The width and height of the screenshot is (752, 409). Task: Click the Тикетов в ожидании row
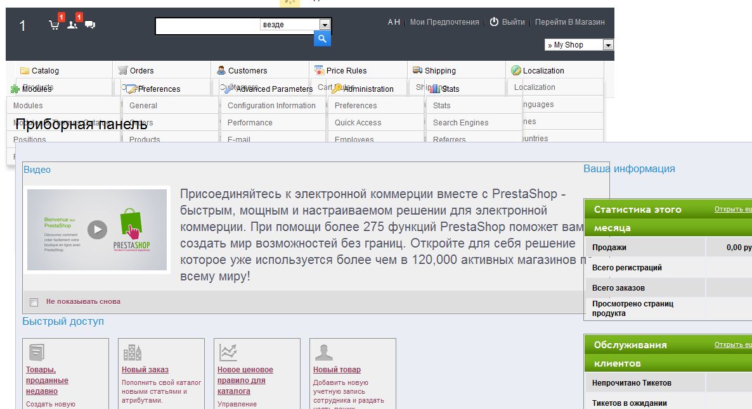pyautogui.click(x=668, y=403)
